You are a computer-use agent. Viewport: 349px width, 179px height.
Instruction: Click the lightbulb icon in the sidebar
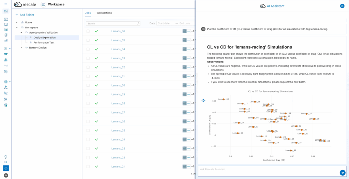[6, 157]
